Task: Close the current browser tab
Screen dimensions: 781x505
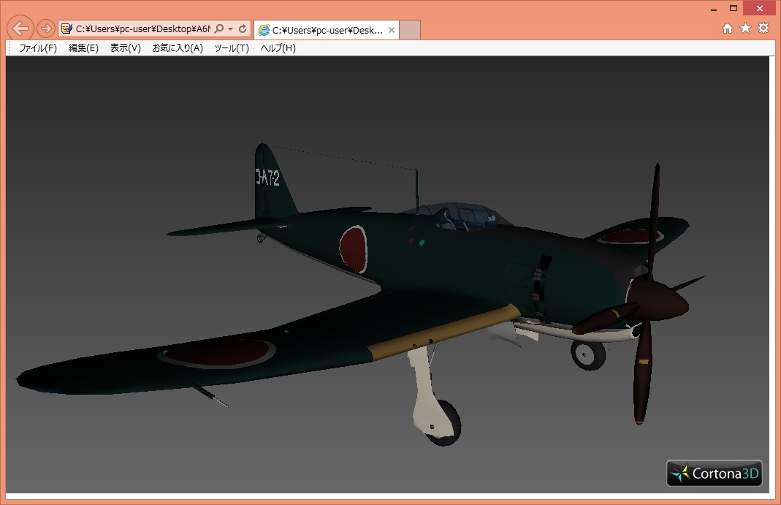Action: tap(392, 30)
